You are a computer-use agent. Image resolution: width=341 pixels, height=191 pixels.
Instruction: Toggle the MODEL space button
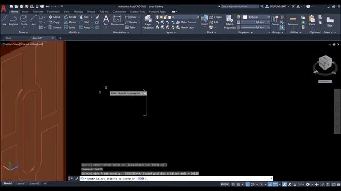[x=225, y=184]
